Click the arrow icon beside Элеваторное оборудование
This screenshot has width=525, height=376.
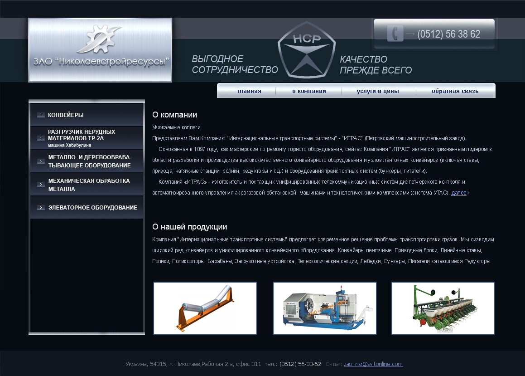pyautogui.click(x=41, y=208)
